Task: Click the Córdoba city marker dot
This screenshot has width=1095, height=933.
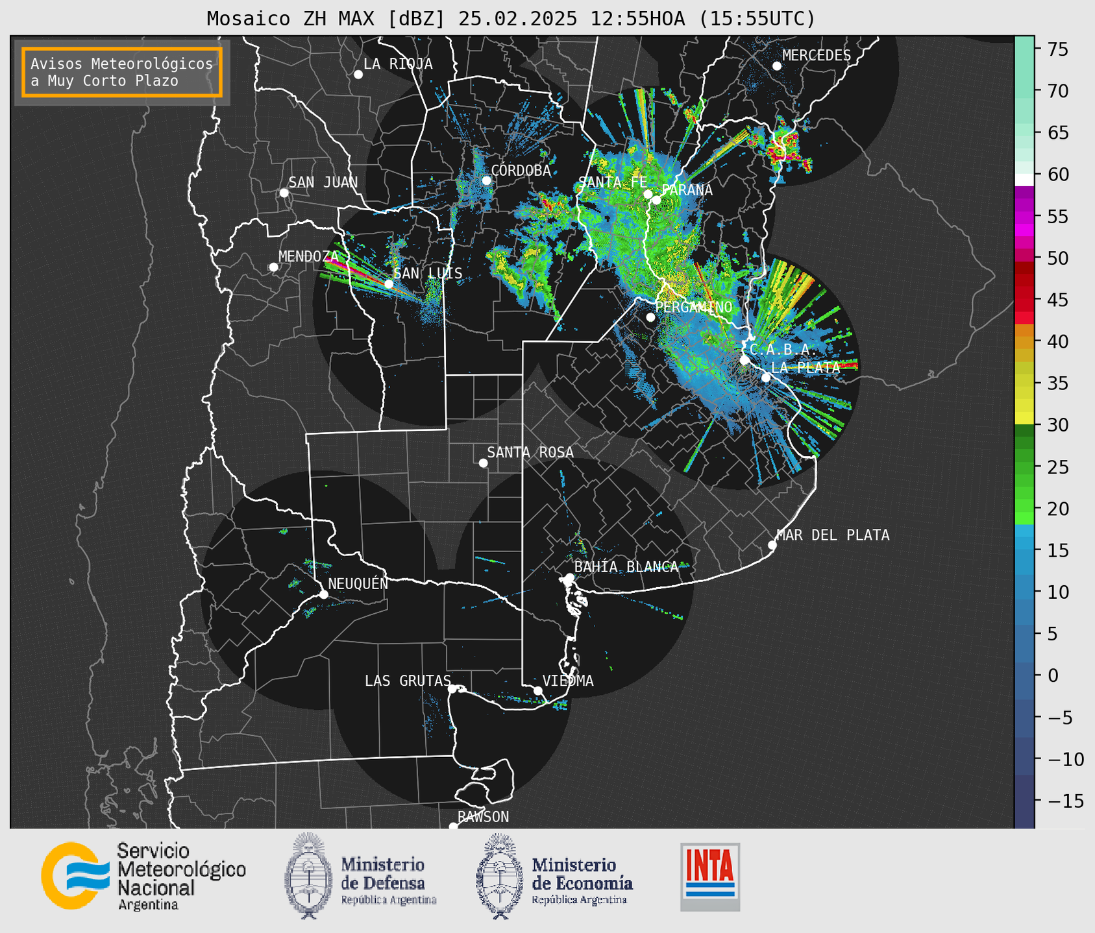Action: pos(486,180)
